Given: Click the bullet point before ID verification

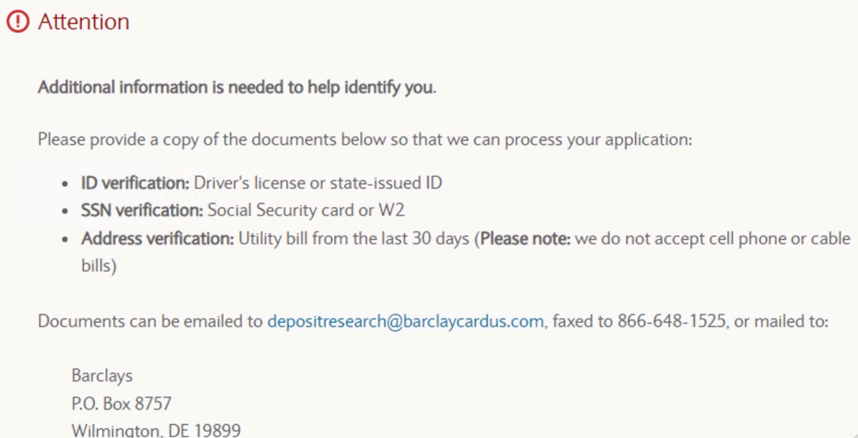Looking at the screenshot, I should point(66,184).
